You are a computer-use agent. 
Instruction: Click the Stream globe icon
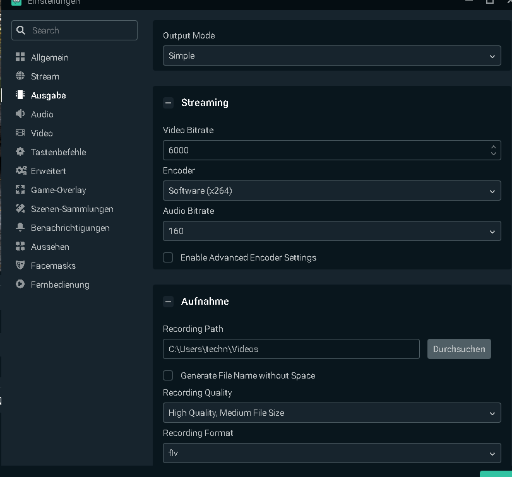tap(20, 76)
